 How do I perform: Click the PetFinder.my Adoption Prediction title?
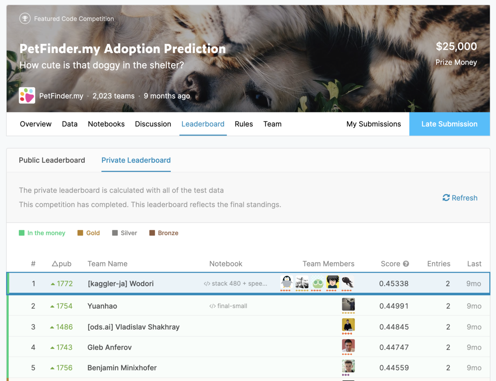123,49
